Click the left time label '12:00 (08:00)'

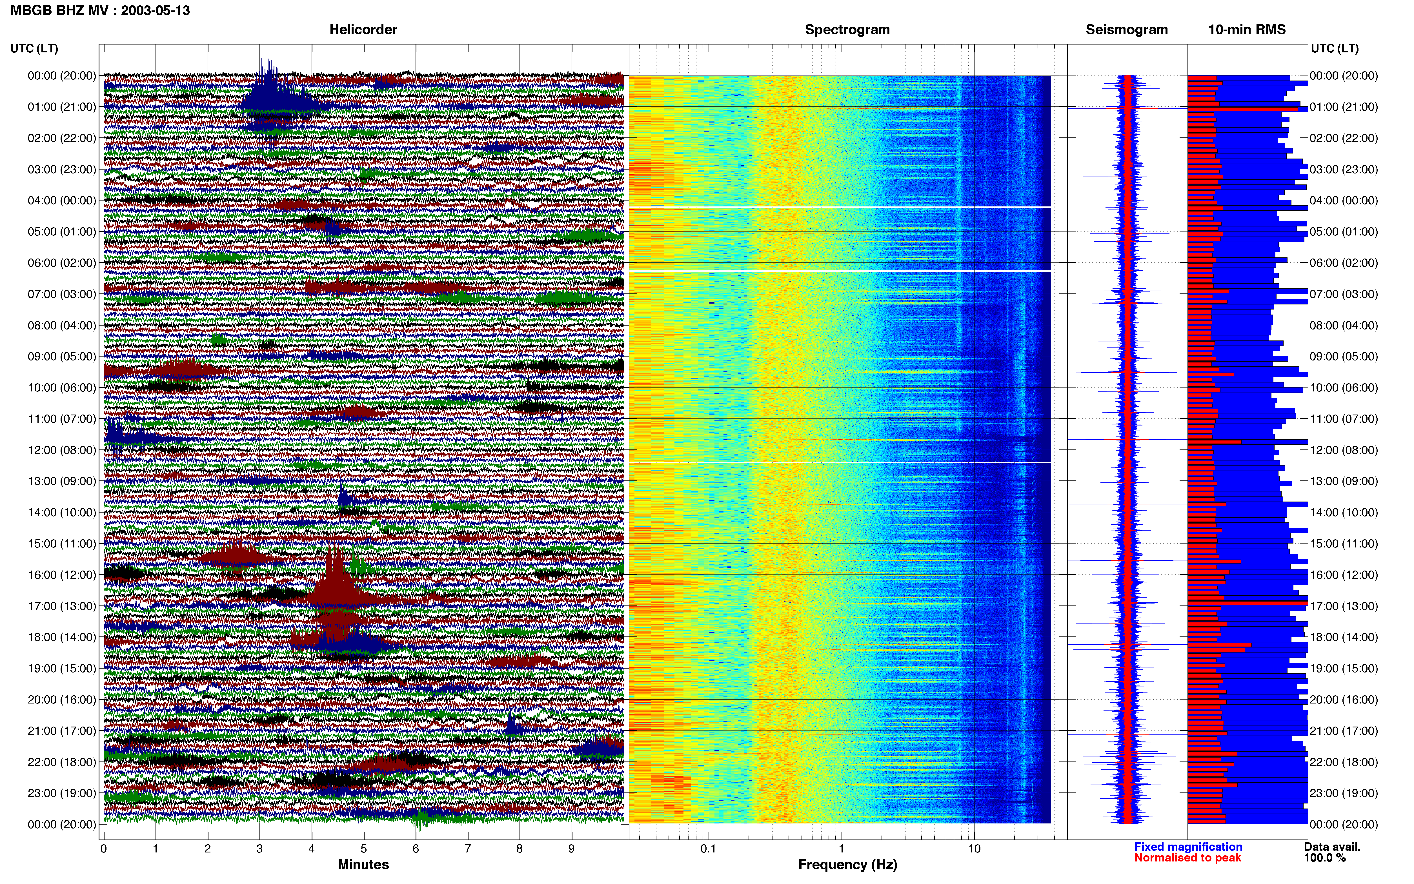(x=62, y=450)
